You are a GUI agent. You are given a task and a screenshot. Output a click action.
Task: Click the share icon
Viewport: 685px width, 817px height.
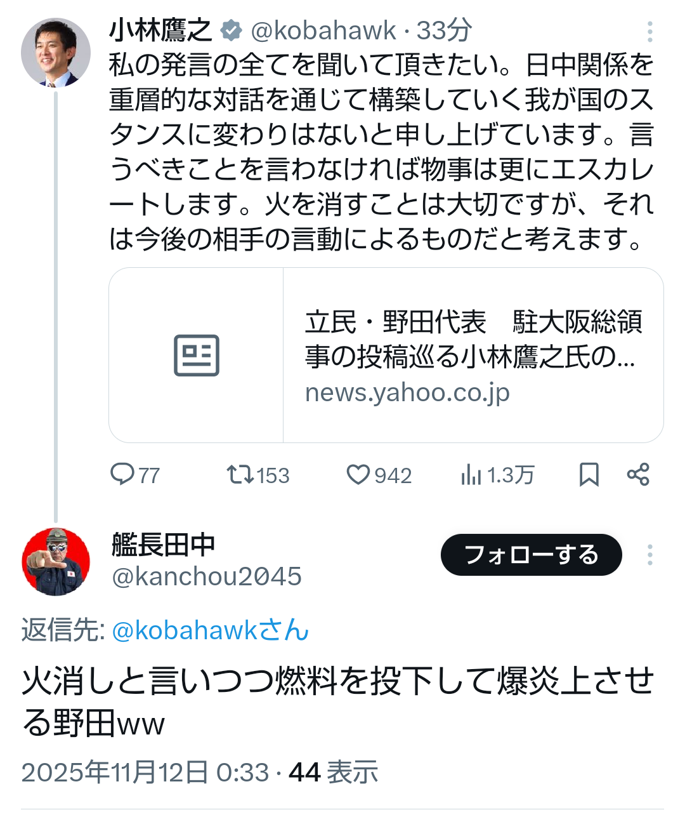click(x=637, y=474)
